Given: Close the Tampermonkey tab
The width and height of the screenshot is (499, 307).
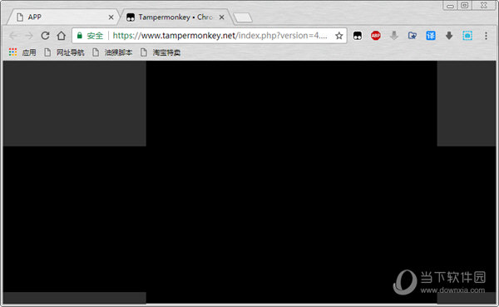Looking at the screenshot, I should [221, 17].
